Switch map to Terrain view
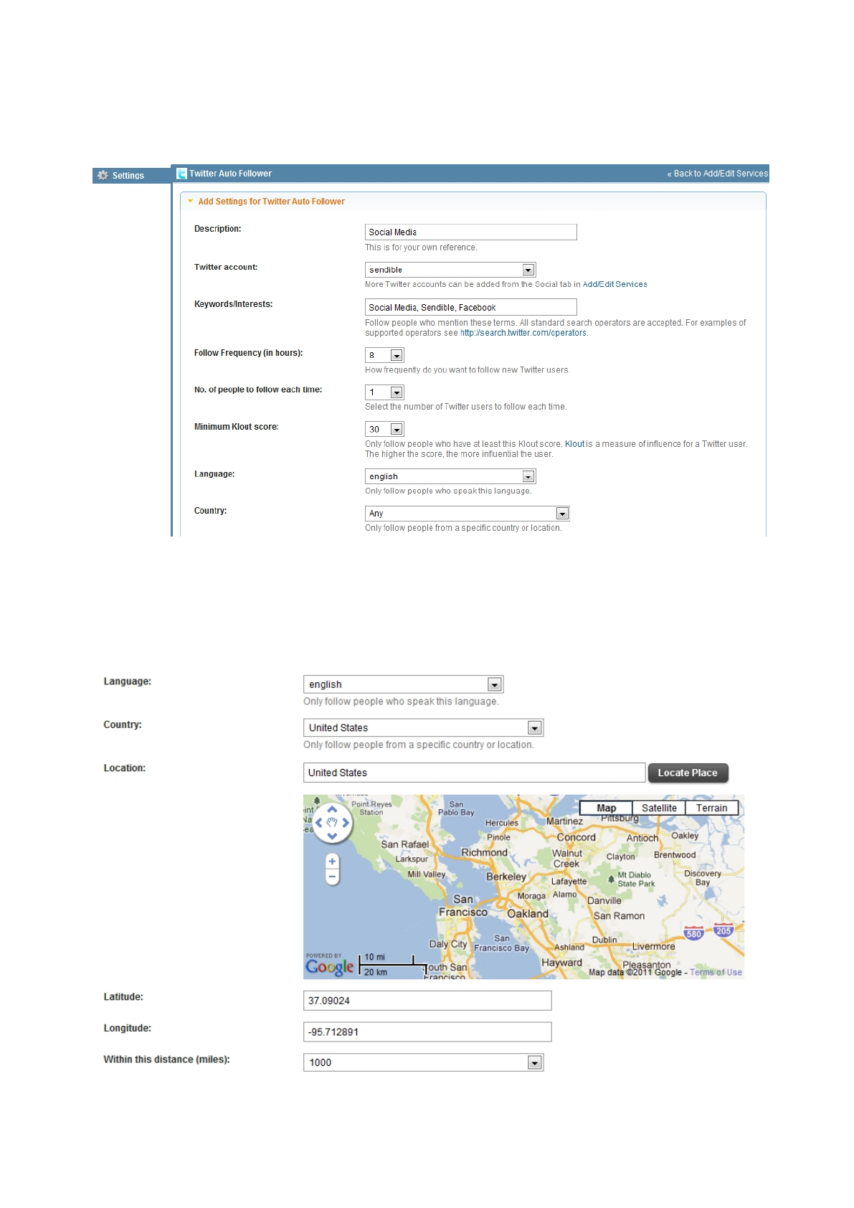Viewport: 854px width, 1208px height. (x=711, y=808)
